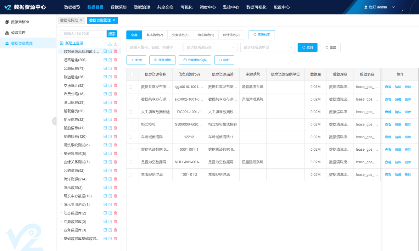
Task: Click the upload icon beside 新增主目录
Action: 110,44
